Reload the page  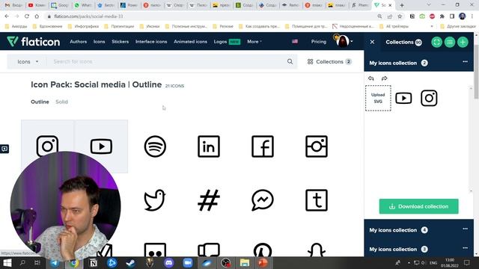pyautogui.click(x=27, y=16)
